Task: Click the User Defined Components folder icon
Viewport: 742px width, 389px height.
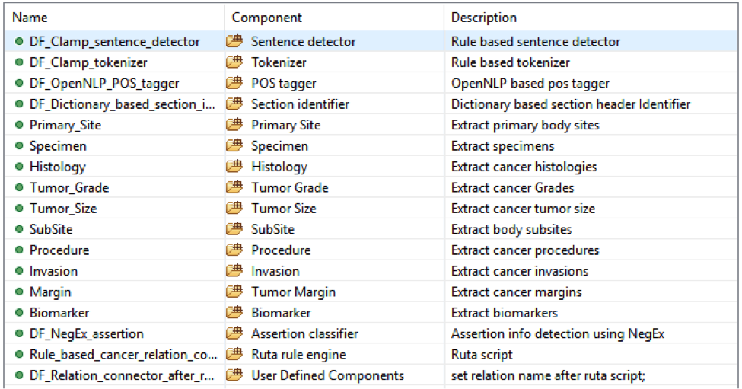Action: [x=234, y=375]
